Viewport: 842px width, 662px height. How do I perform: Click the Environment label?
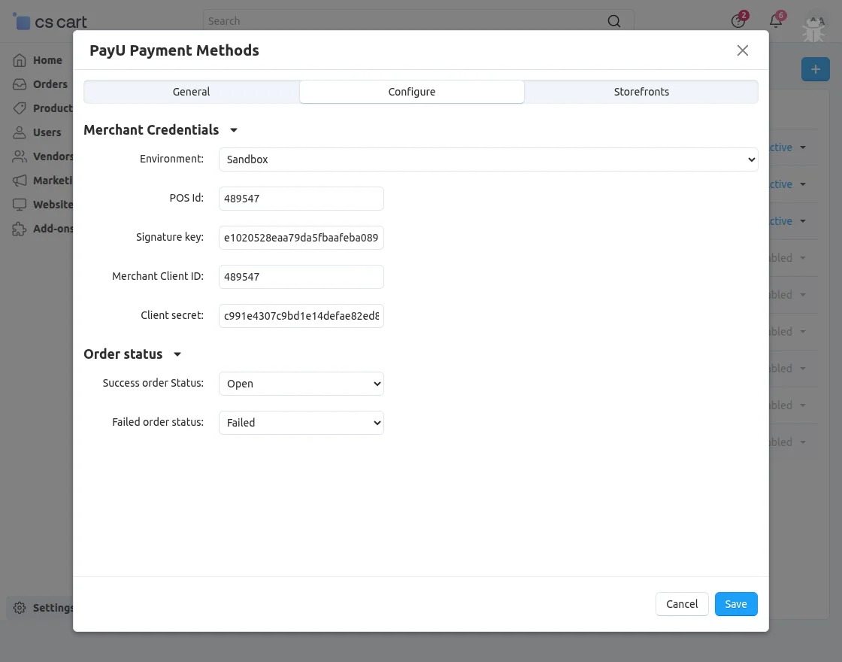tap(172, 159)
